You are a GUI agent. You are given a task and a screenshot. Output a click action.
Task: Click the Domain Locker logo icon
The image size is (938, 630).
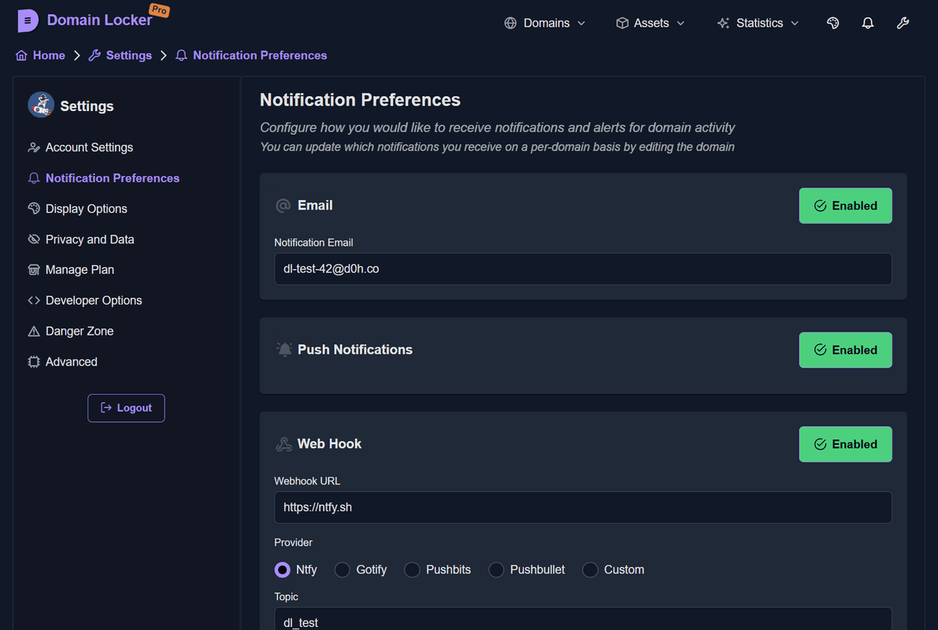tap(28, 21)
